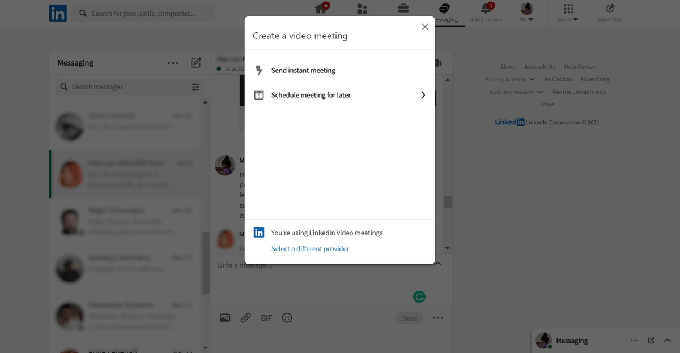The width and height of the screenshot is (680, 353).
Task: Expand the Business Services dropdown
Action: (516, 92)
